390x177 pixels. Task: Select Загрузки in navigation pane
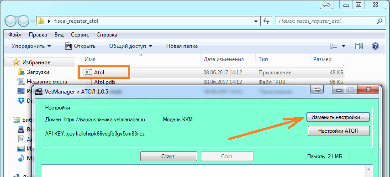click(x=38, y=72)
